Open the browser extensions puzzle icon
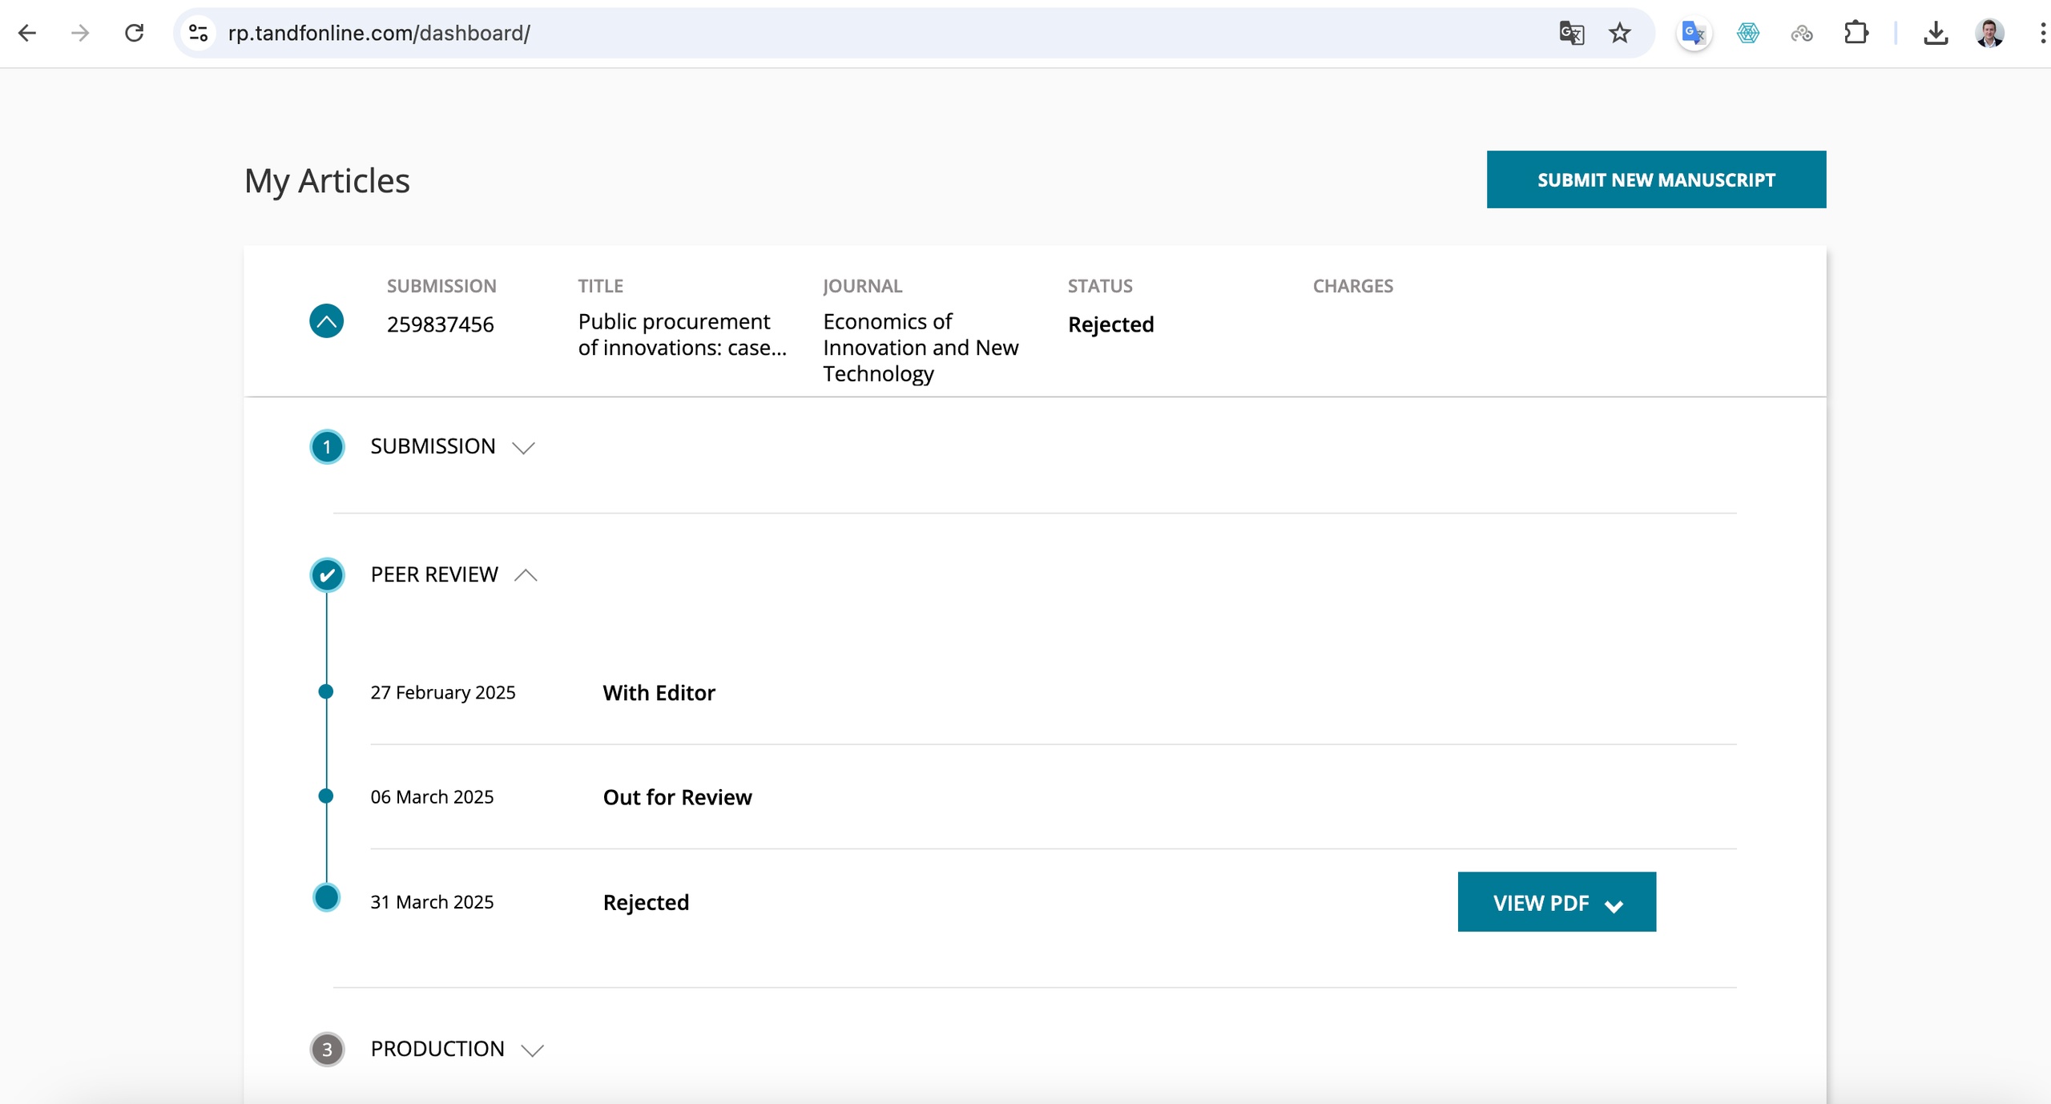The width and height of the screenshot is (2051, 1104). 1856,33
